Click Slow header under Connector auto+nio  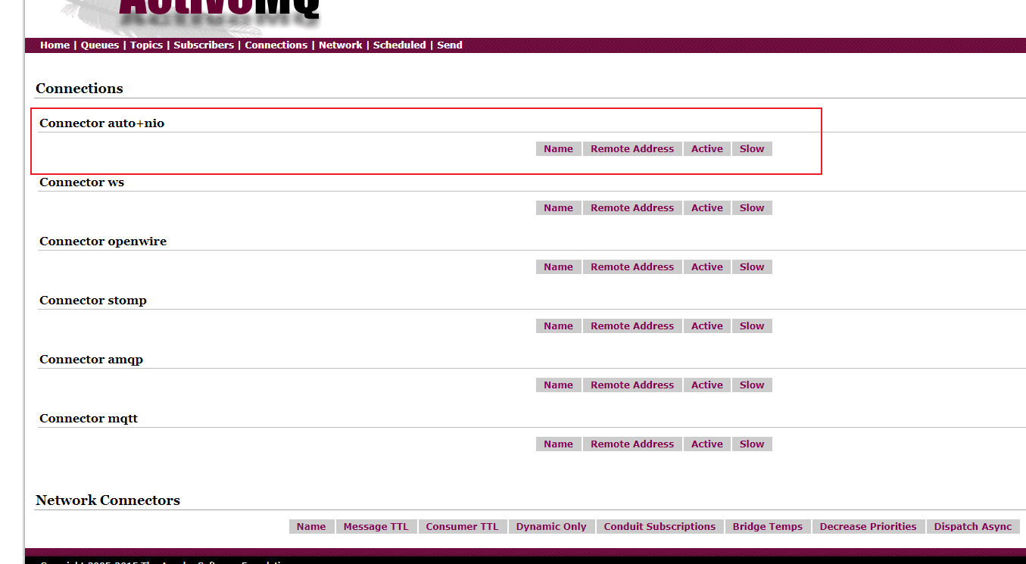coord(752,149)
